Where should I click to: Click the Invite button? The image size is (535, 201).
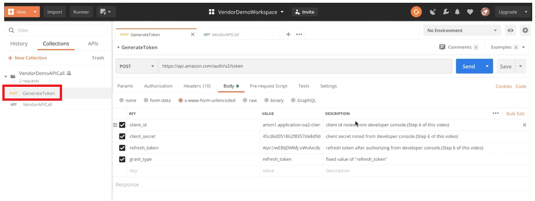pyautogui.click(x=305, y=12)
